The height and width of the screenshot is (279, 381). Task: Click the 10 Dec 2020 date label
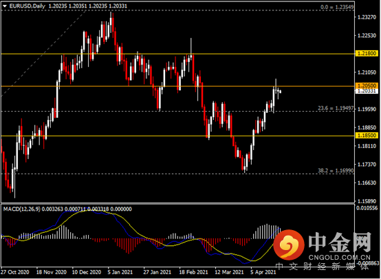coord(87,272)
